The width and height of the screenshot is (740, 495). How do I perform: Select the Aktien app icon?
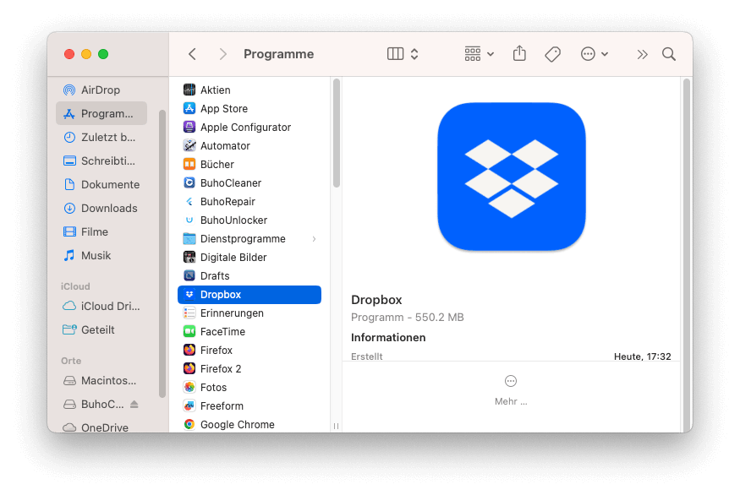[x=189, y=90]
